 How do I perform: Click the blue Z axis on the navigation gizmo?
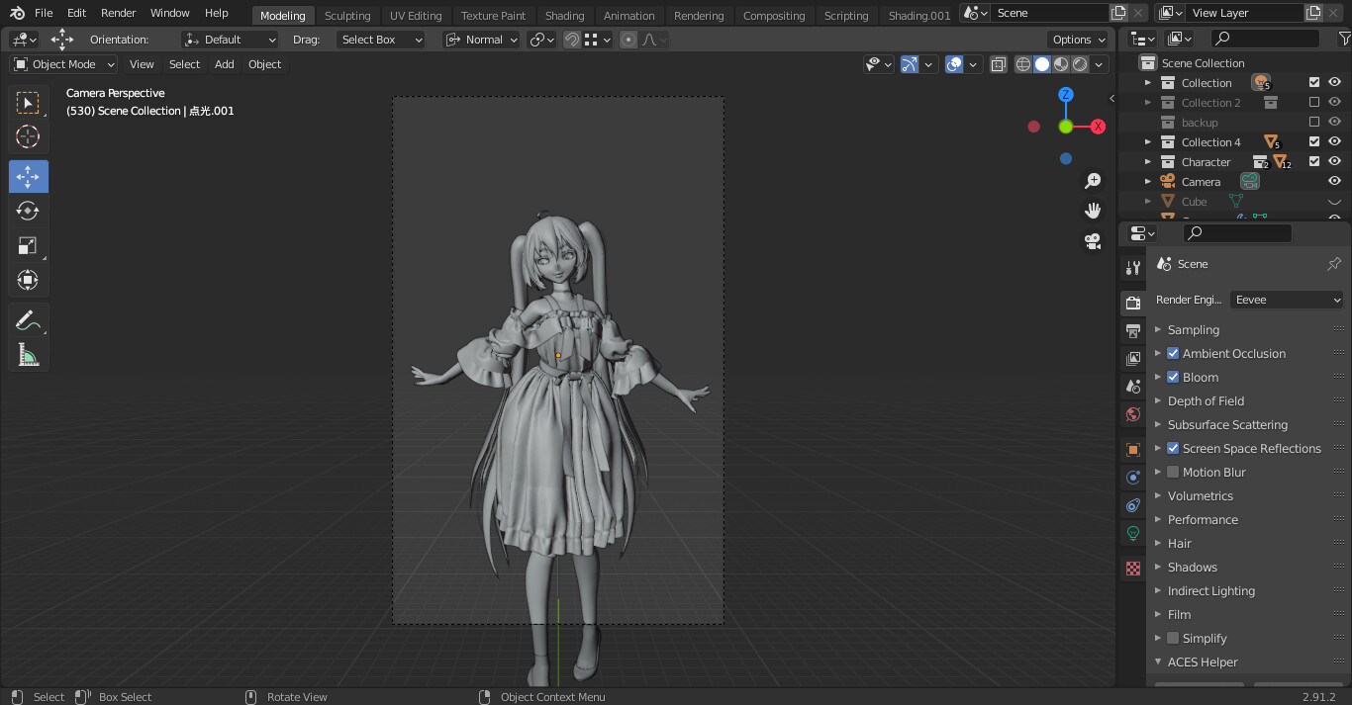[1066, 95]
